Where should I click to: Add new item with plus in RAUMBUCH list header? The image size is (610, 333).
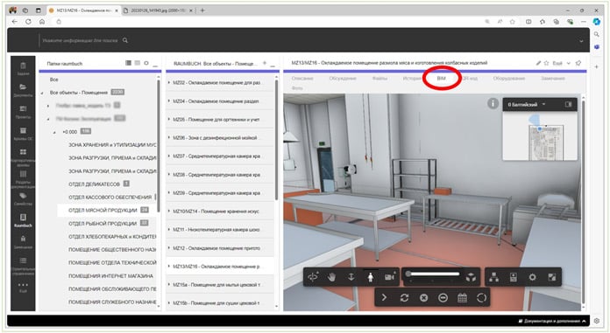265,63
